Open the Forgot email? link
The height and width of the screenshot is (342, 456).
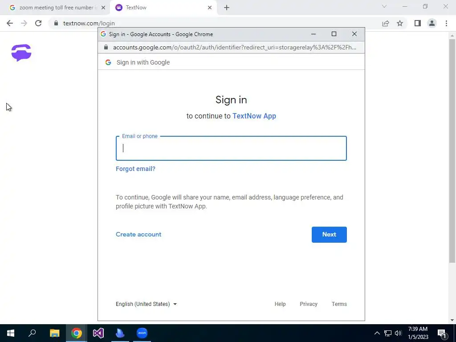click(135, 169)
